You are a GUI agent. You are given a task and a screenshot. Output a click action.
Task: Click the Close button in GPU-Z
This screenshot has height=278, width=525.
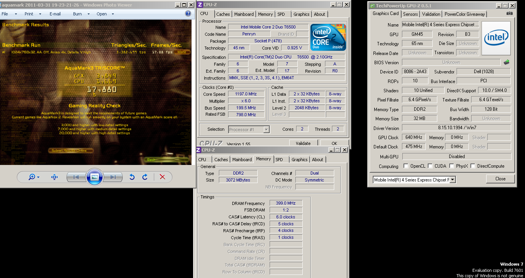coord(500,179)
